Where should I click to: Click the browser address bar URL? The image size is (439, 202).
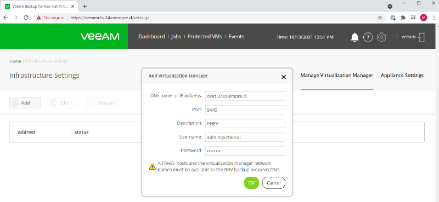coord(109,18)
